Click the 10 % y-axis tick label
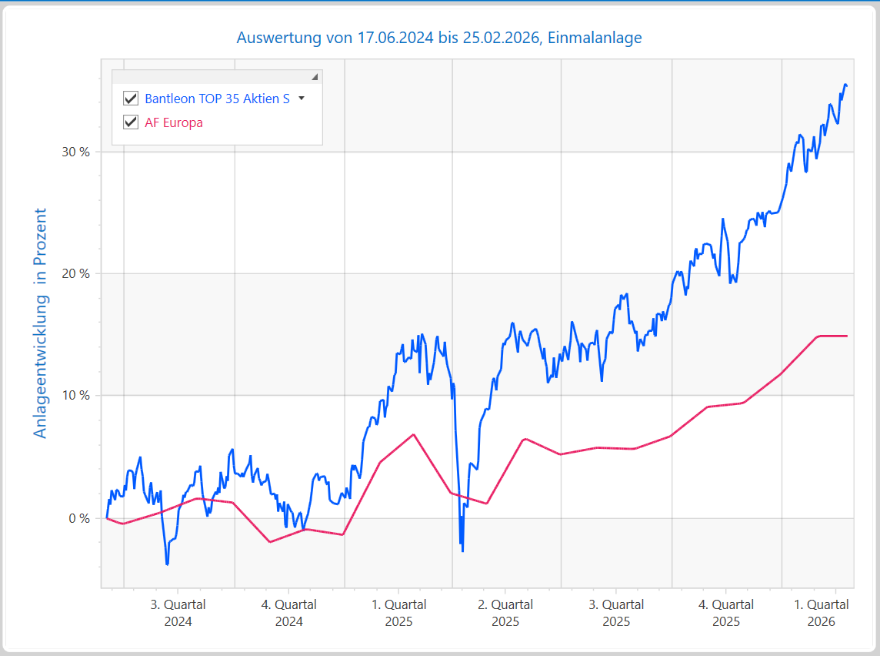Image resolution: width=880 pixels, height=656 pixels. (x=76, y=396)
